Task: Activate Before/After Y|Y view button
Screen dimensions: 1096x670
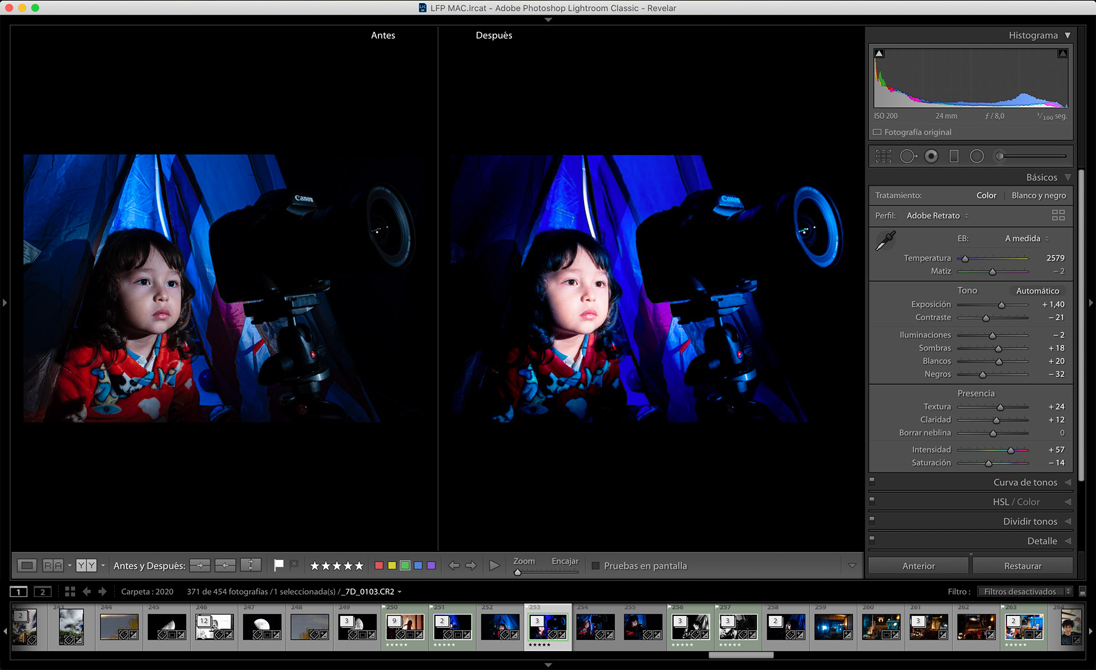Action: pyautogui.click(x=86, y=565)
